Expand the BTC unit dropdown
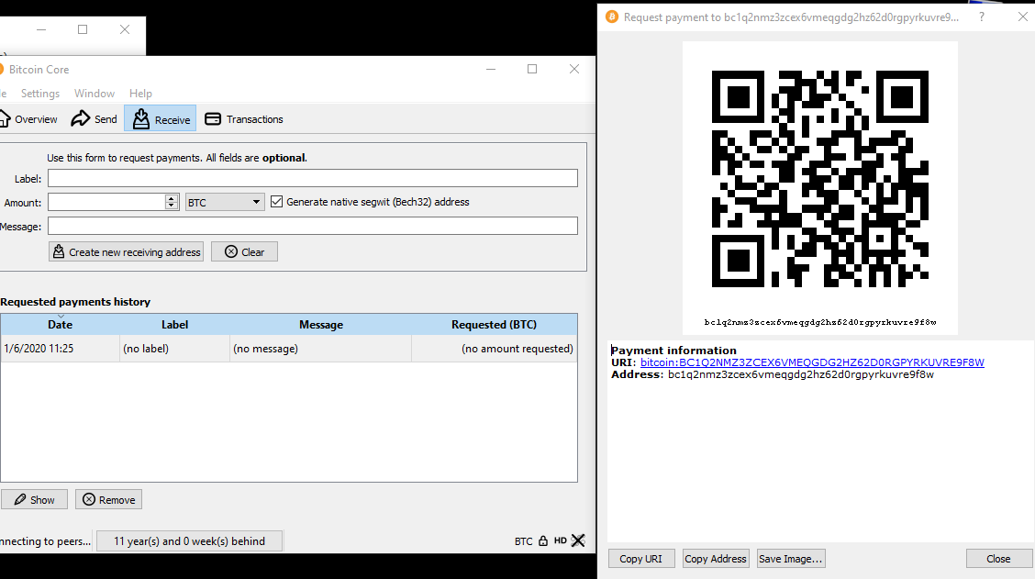The width and height of the screenshot is (1035, 579). (x=225, y=202)
